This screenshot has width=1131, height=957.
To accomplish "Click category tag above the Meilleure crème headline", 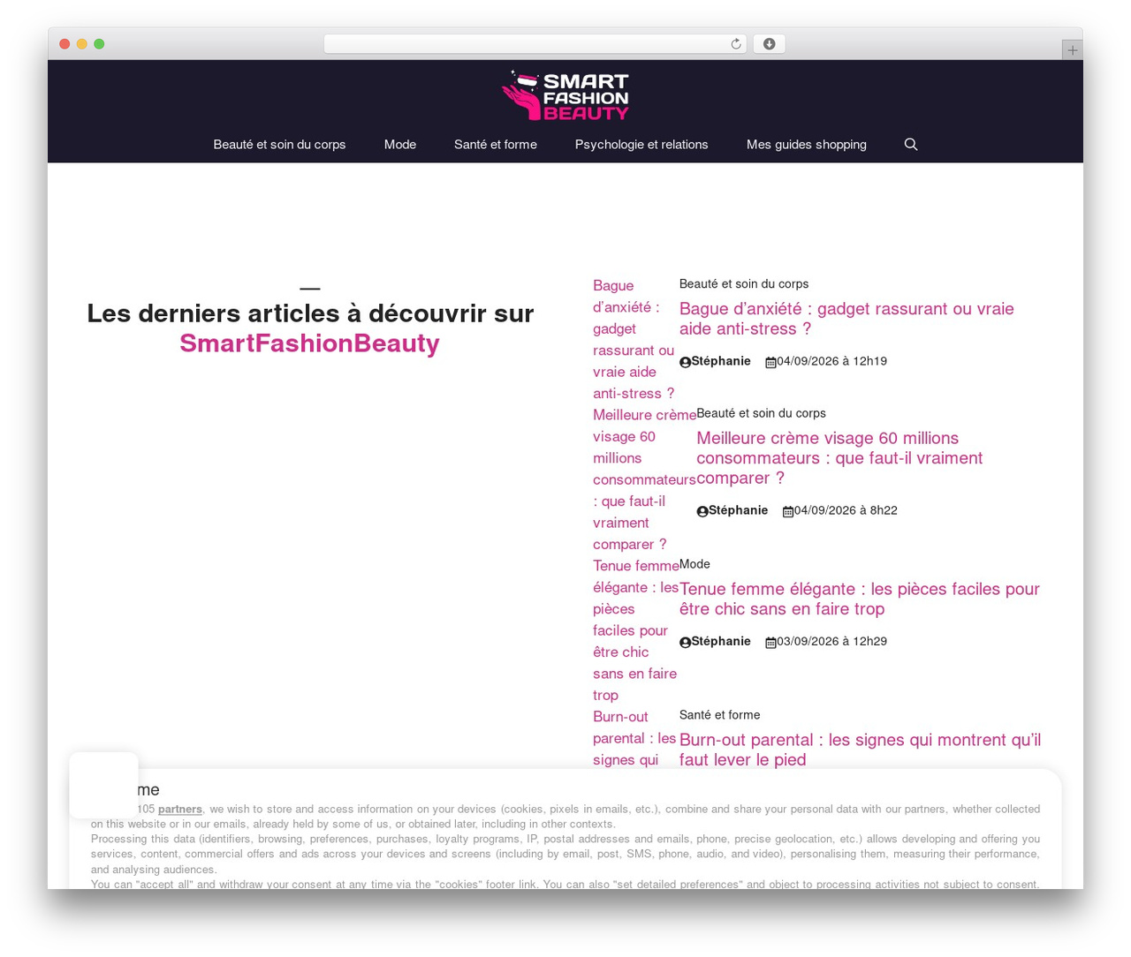I will point(761,413).
